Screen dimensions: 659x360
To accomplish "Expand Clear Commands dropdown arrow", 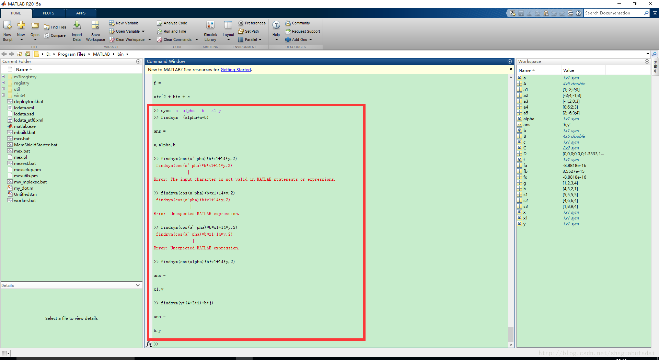I will [x=197, y=40].
